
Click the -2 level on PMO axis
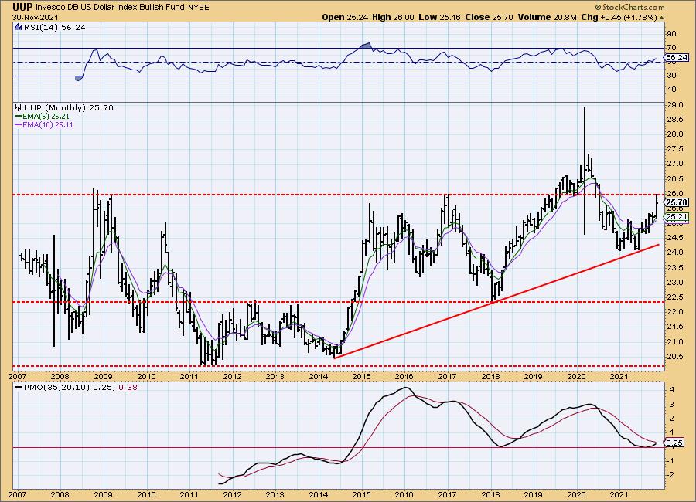[x=671, y=474]
